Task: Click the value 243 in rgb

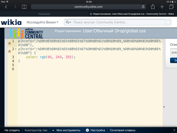Action: 59,57
